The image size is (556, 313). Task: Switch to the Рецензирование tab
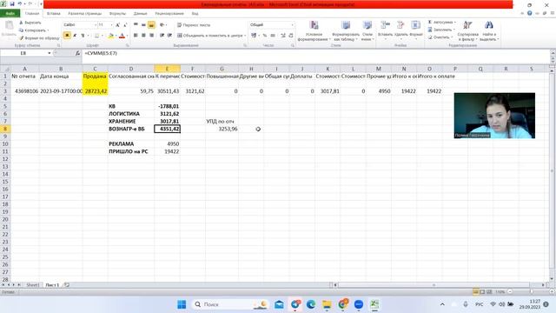(x=169, y=14)
